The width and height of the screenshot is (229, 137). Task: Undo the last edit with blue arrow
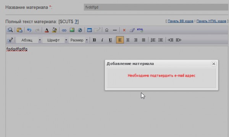coord(29,30)
